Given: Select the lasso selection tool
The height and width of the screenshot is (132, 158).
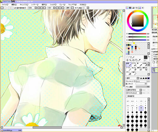Looking at the screenshot, I should coord(131,57).
